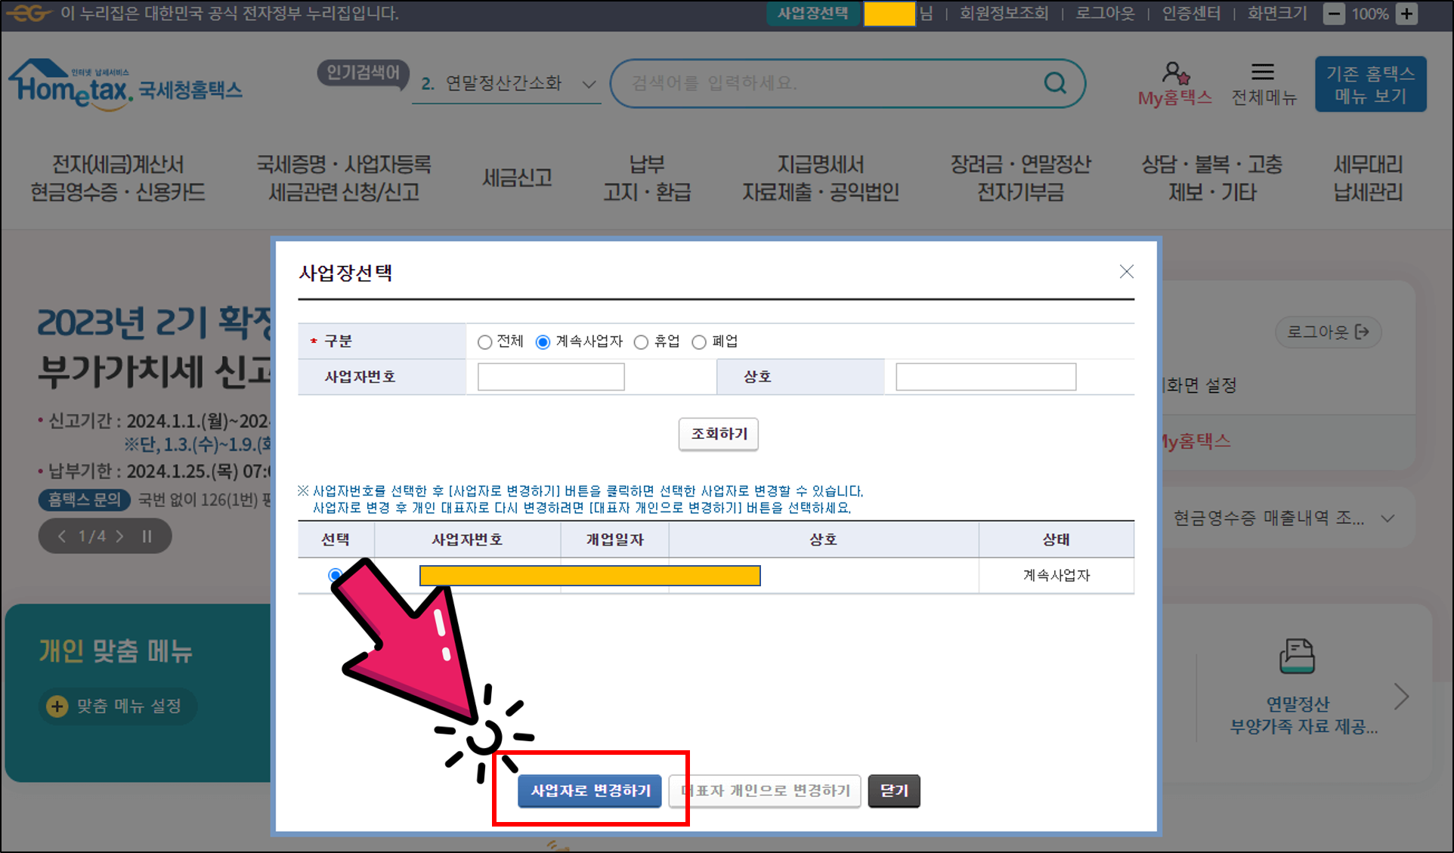Select the 전체 radio option
This screenshot has height=853, width=1454.
point(484,342)
